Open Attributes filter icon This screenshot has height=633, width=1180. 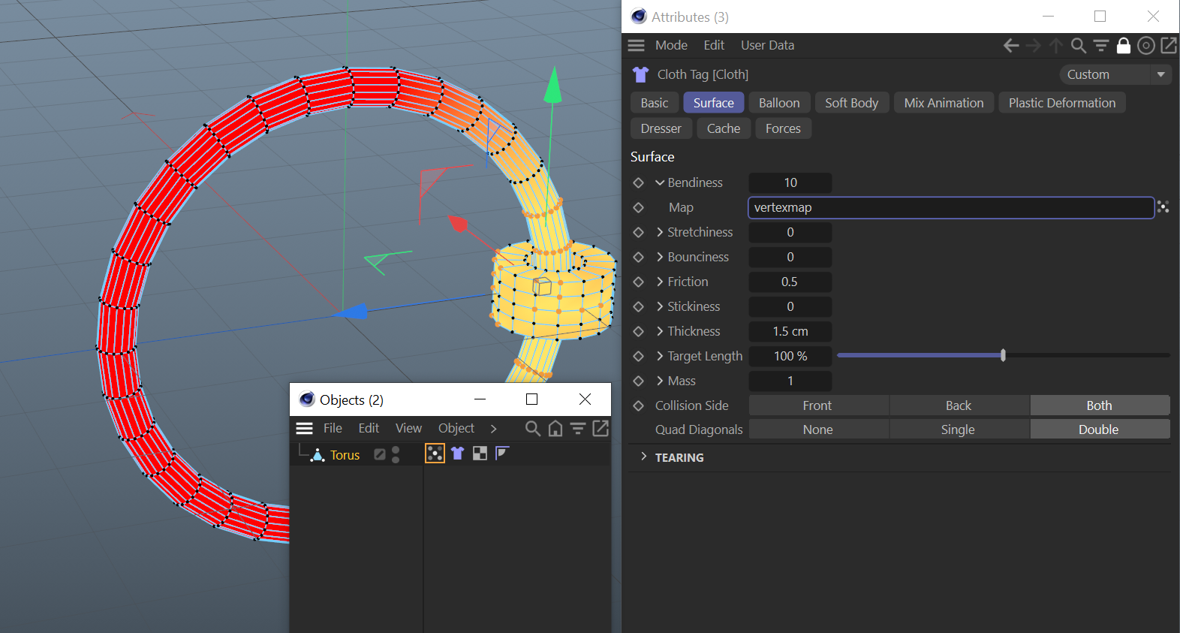coord(1101,46)
